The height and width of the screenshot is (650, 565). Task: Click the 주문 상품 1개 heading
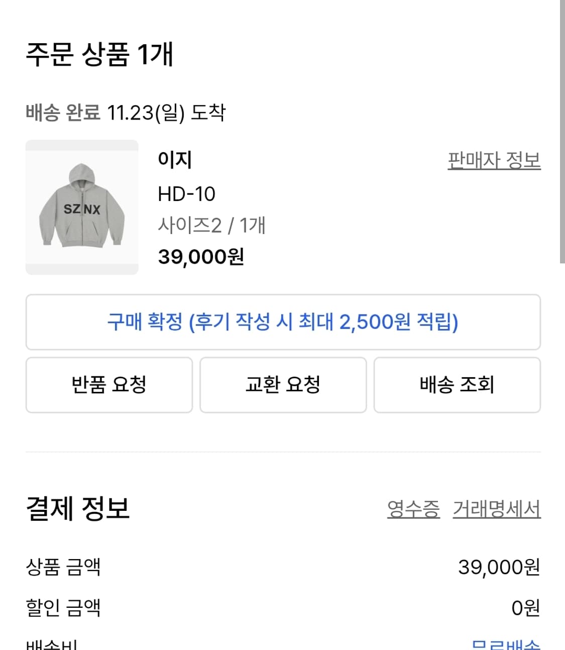point(99,54)
